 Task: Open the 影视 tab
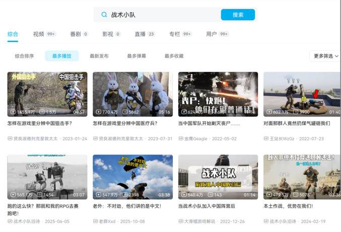coord(111,34)
